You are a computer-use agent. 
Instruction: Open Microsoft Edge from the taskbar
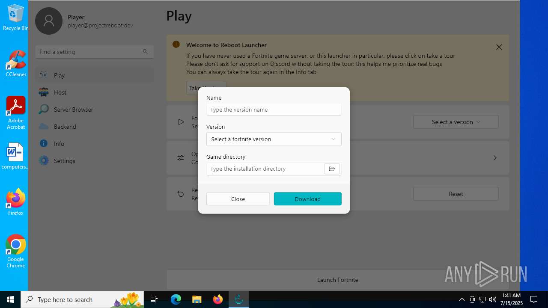click(176, 299)
